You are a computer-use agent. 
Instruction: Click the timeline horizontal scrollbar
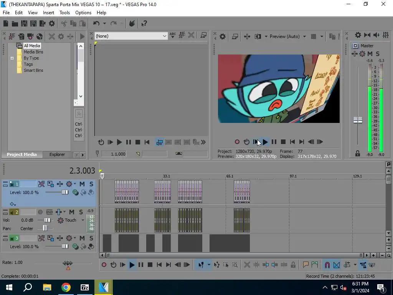tap(234, 255)
